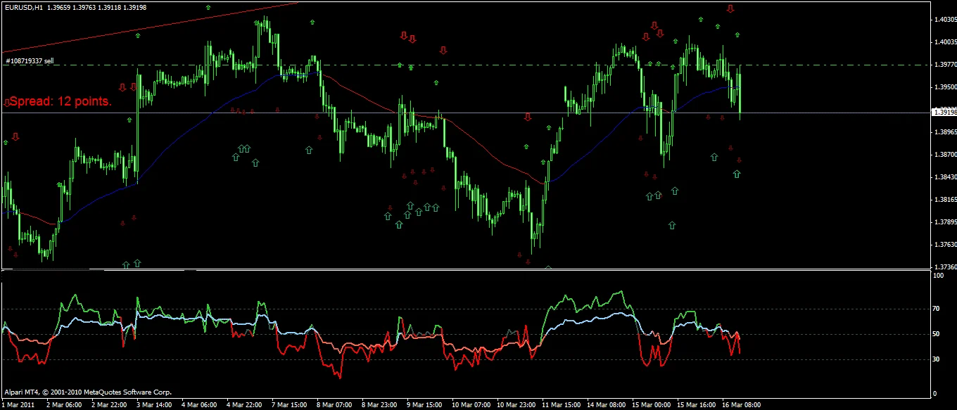The width and height of the screenshot is (957, 410).
Task: Click the red down arrow left of the Spread text
Action: click(6, 103)
